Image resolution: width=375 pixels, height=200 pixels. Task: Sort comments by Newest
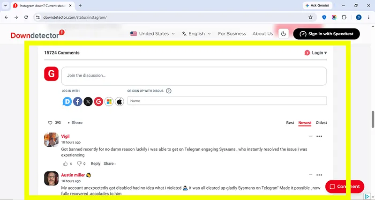coord(305,123)
